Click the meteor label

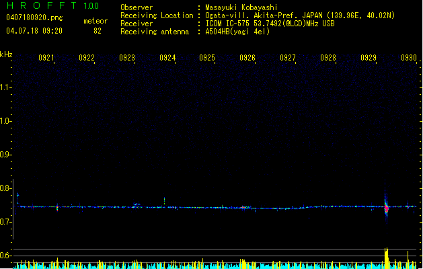95,21
